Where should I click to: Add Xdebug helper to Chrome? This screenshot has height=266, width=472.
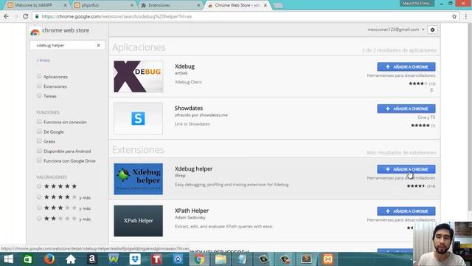[x=406, y=169]
